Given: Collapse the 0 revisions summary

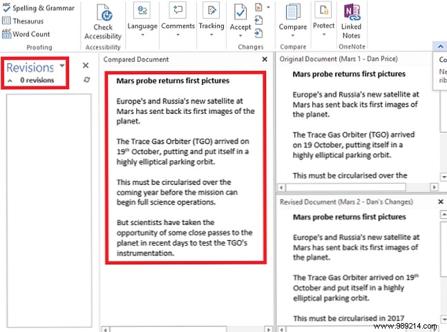Looking at the screenshot, I should (x=10, y=81).
